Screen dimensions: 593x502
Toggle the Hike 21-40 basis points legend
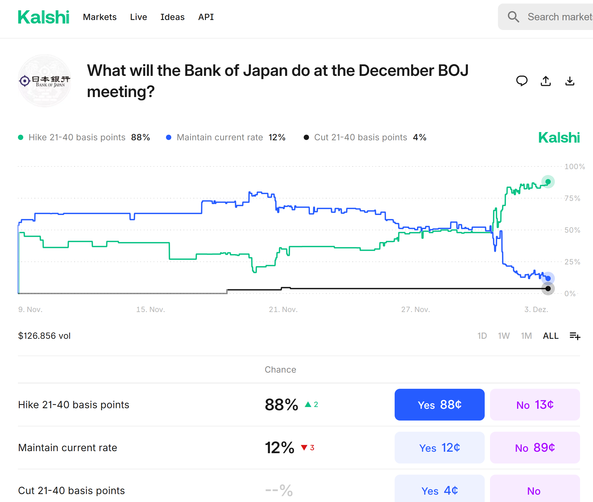[77, 137]
